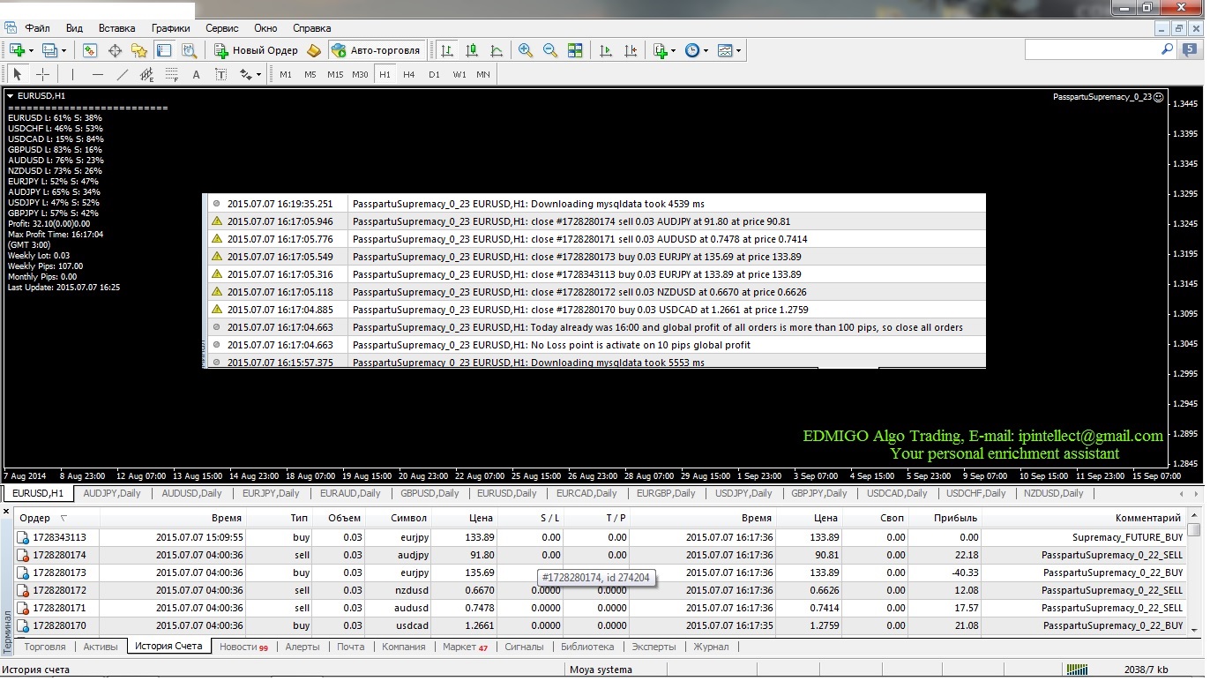Switch timeframe to M15
Image resolution: width=1210 pixels, height=681 pixels.
(335, 74)
